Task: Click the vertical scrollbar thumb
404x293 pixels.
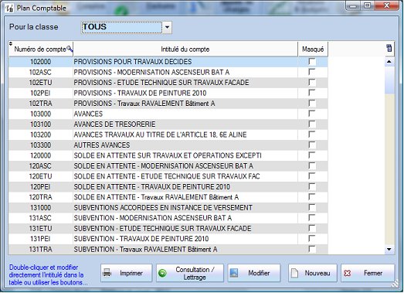Action: pos(389,80)
